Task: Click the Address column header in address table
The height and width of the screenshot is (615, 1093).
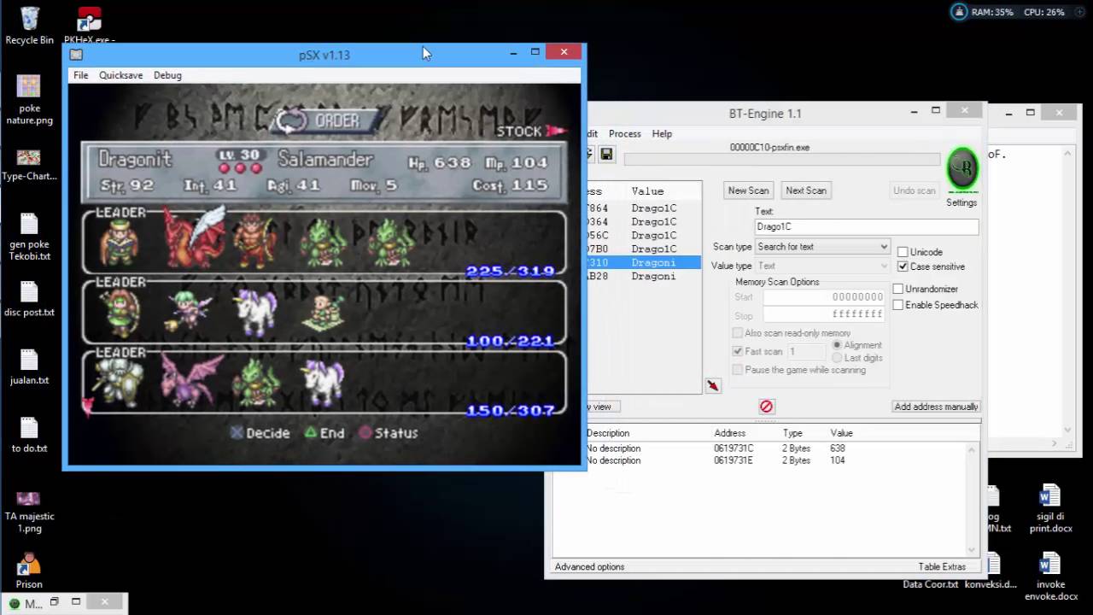Action: 730,433
